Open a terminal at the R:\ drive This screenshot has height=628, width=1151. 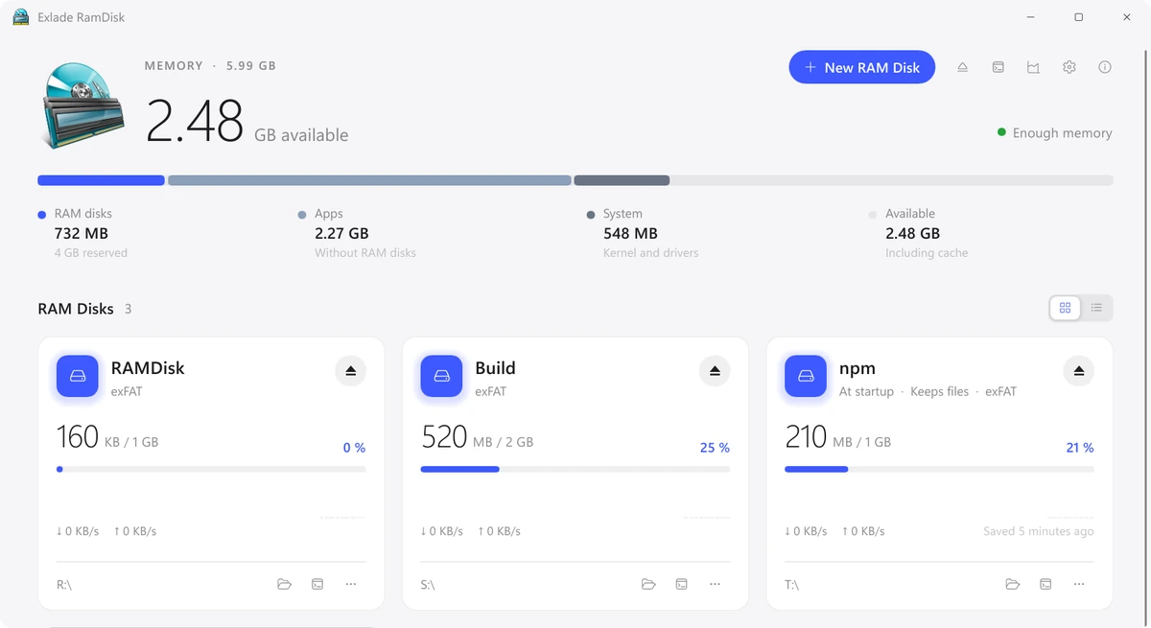click(x=317, y=584)
